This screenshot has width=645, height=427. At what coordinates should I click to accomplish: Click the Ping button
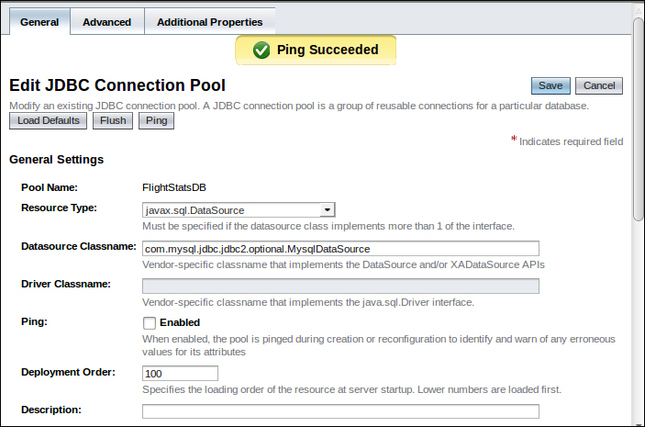[156, 120]
